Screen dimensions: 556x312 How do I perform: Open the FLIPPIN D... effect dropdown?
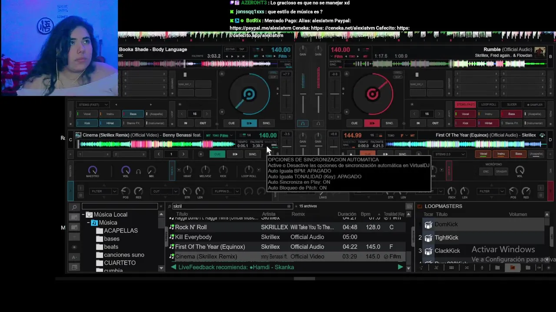pyautogui.click(x=226, y=191)
